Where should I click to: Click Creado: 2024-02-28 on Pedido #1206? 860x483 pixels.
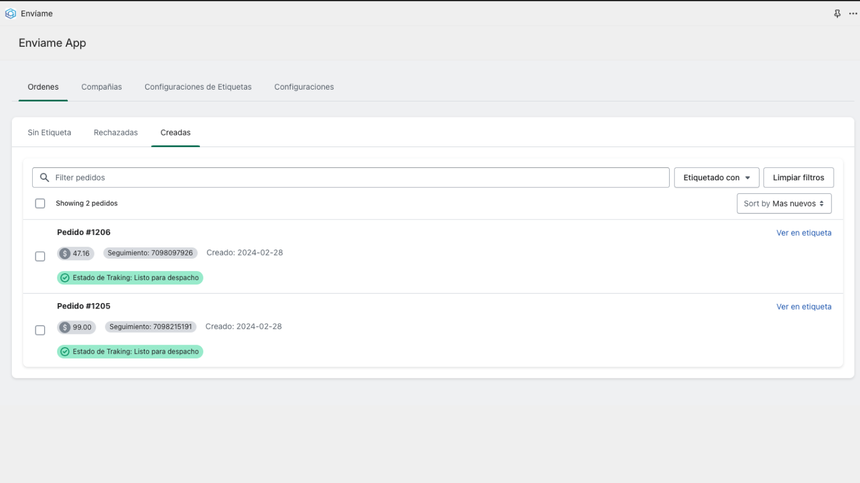(245, 253)
